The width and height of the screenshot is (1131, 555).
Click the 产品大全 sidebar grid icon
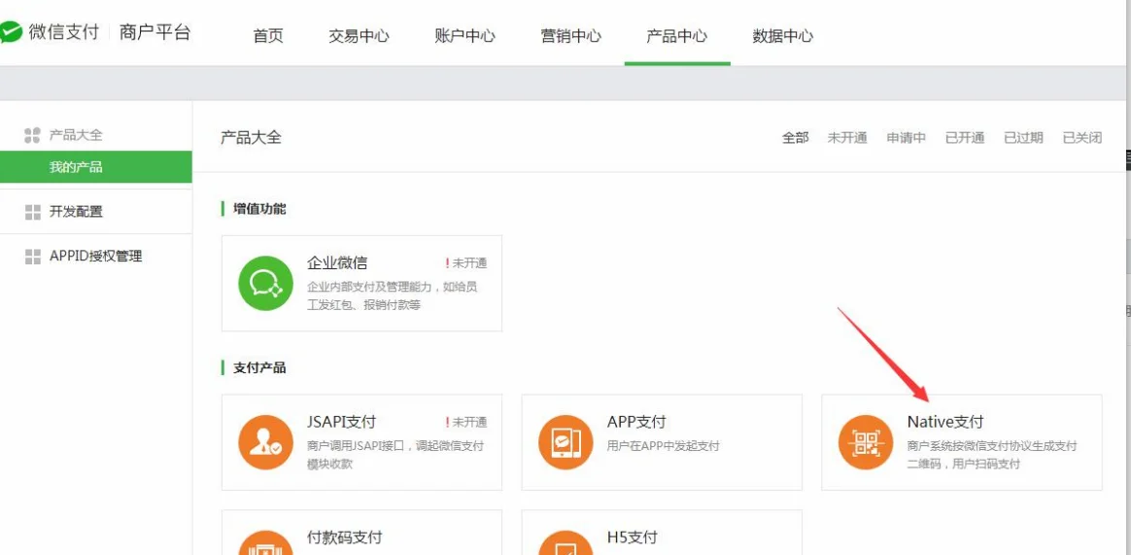click(x=32, y=135)
